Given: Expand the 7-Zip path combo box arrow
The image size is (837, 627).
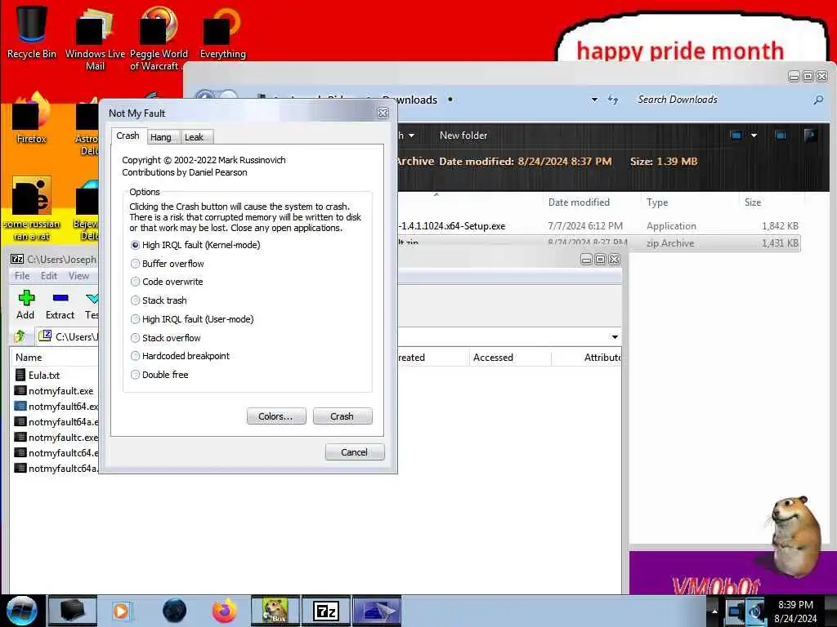Looking at the screenshot, I should [615, 337].
